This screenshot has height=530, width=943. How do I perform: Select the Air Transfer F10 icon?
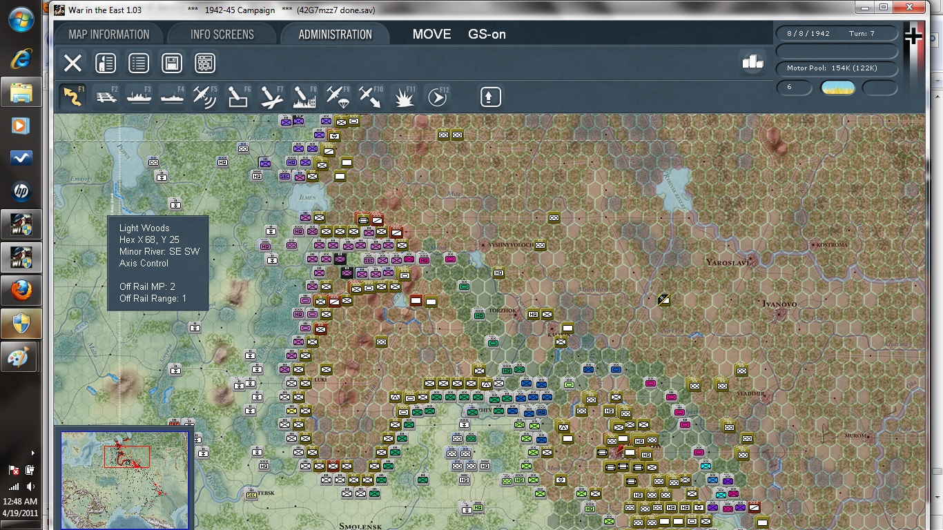tap(371, 97)
